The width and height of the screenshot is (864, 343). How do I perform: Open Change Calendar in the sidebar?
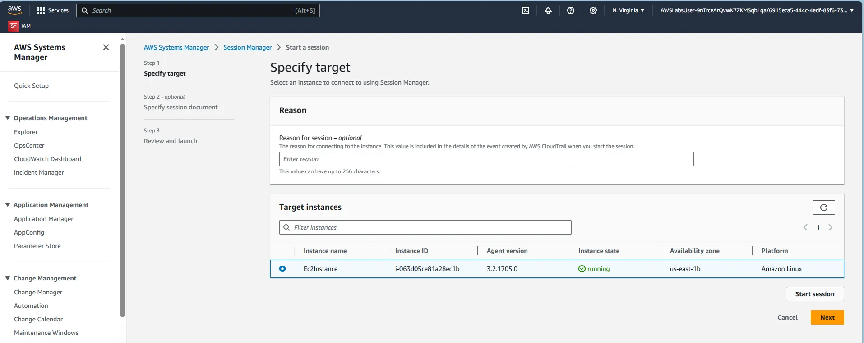coord(38,319)
